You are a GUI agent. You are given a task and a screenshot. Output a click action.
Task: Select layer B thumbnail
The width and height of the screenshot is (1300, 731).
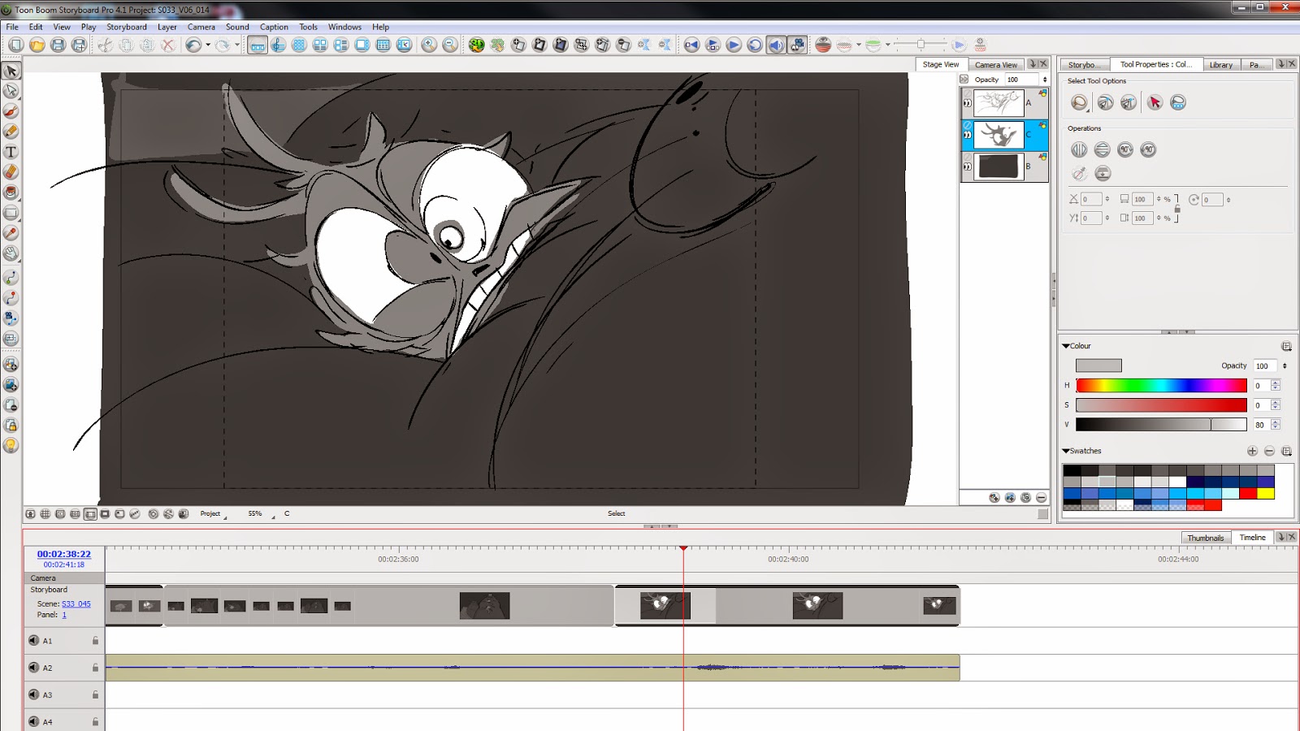[999, 167]
